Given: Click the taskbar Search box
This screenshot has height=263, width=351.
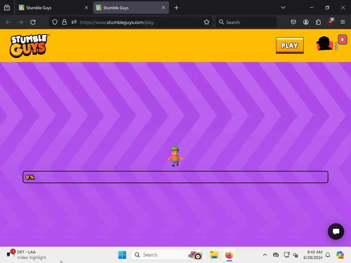Looking at the screenshot, I should (168, 255).
